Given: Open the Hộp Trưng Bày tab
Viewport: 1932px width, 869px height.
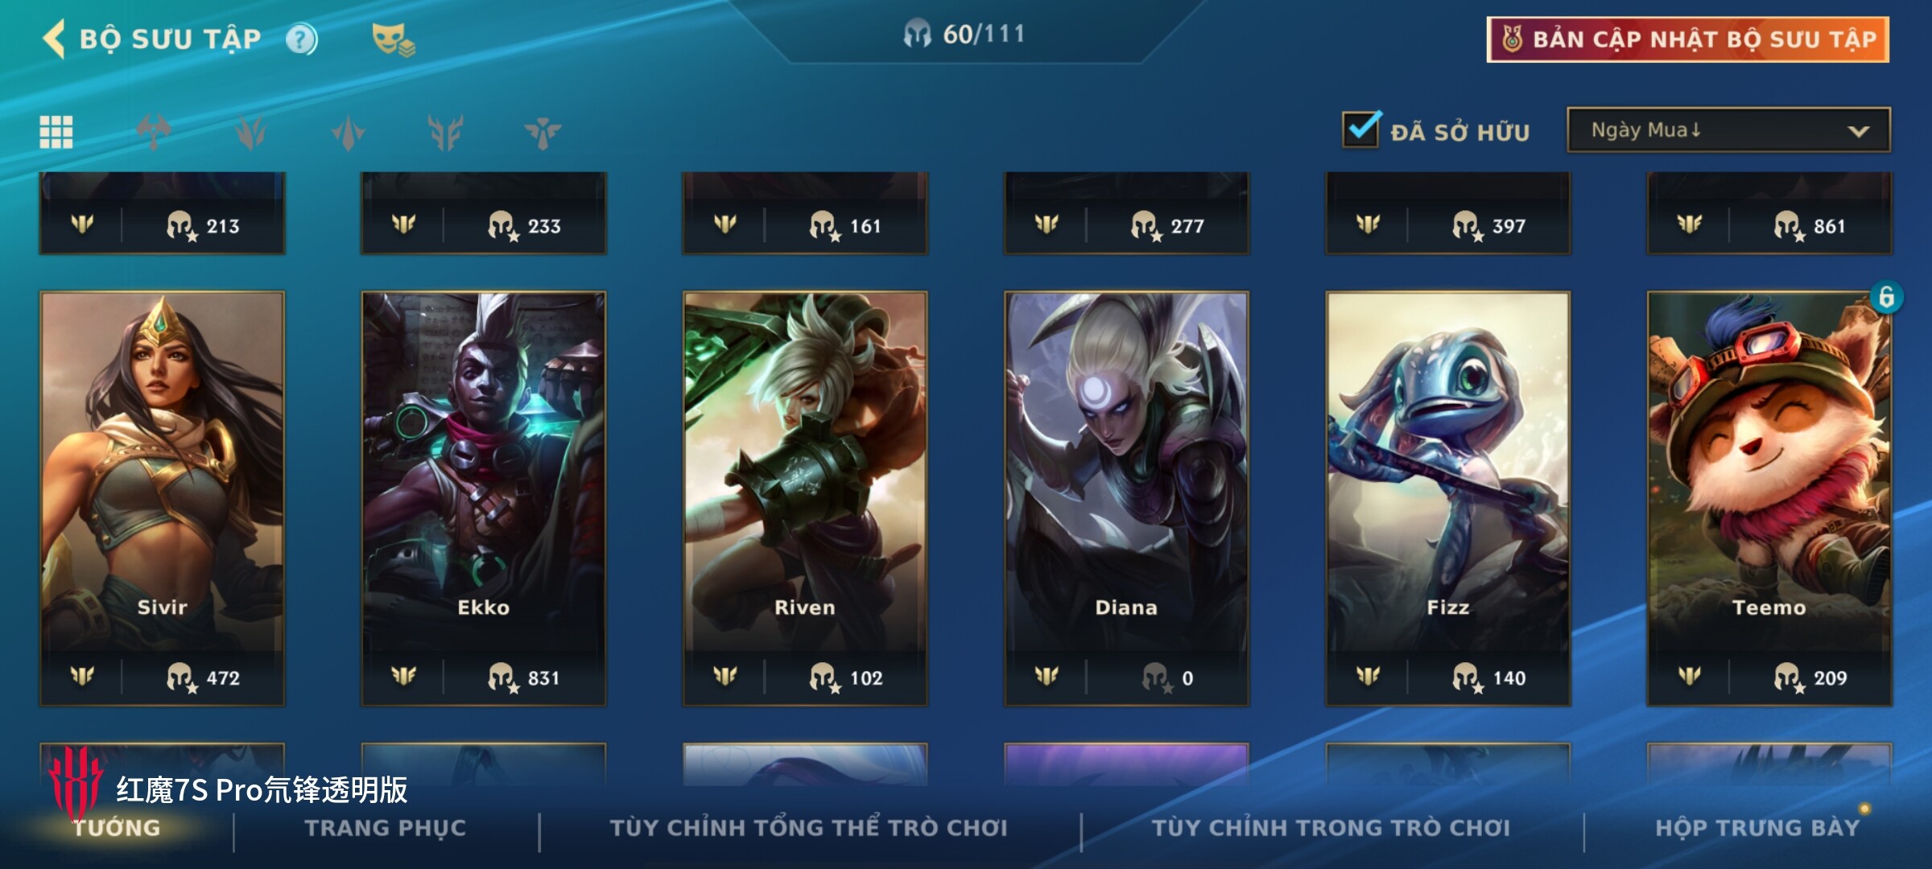Looking at the screenshot, I should (1757, 828).
